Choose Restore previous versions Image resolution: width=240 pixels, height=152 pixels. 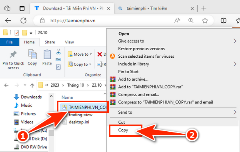click(142, 49)
